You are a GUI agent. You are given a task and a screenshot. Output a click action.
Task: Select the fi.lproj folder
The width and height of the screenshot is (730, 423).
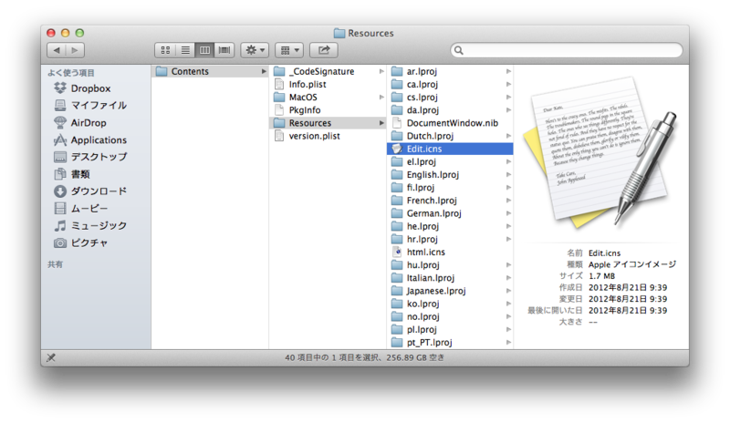(450, 188)
